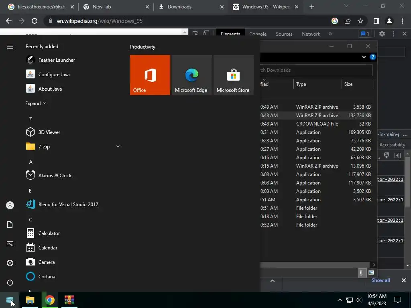
Task: Expand the 7-Zip folder
Action: point(118,146)
